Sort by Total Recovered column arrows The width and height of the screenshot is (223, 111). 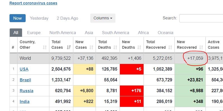[170, 48]
